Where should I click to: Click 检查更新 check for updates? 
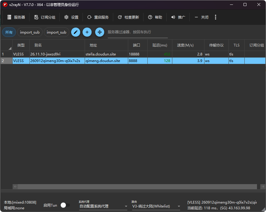click(128, 17)
